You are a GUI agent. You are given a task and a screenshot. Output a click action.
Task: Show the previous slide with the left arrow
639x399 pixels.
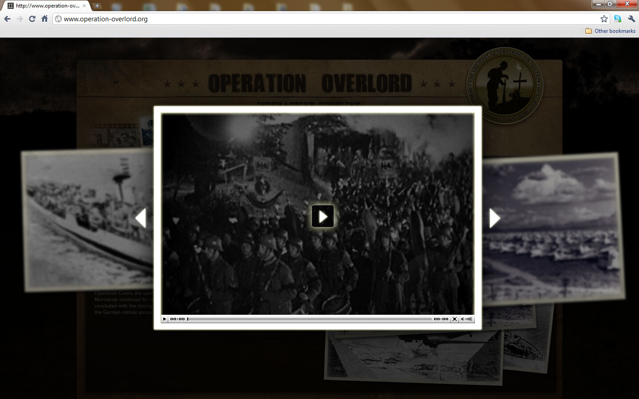141,218
